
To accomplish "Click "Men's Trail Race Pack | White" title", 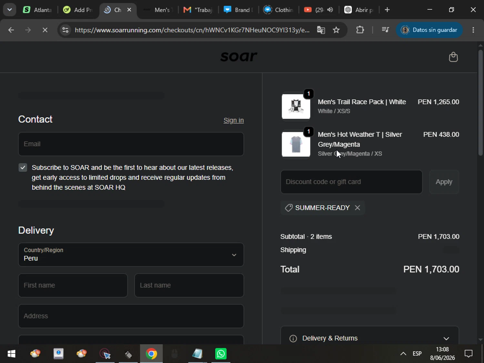I will (362, 102).
